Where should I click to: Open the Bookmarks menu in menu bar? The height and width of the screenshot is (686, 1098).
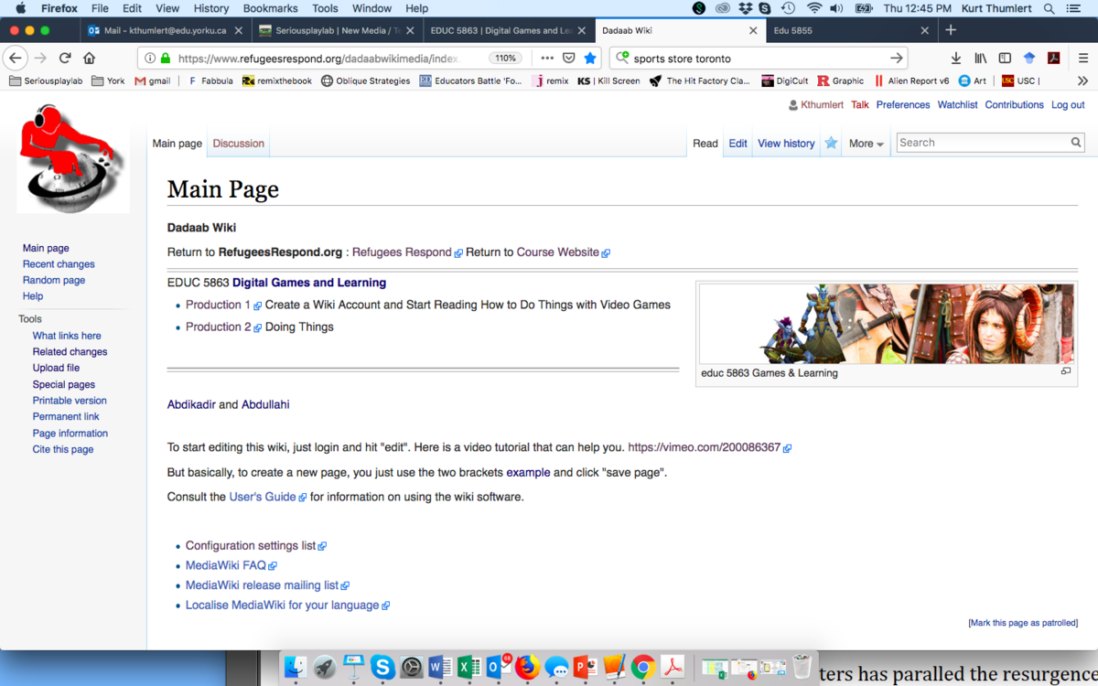pyautogui.click(x=270, y=8)
